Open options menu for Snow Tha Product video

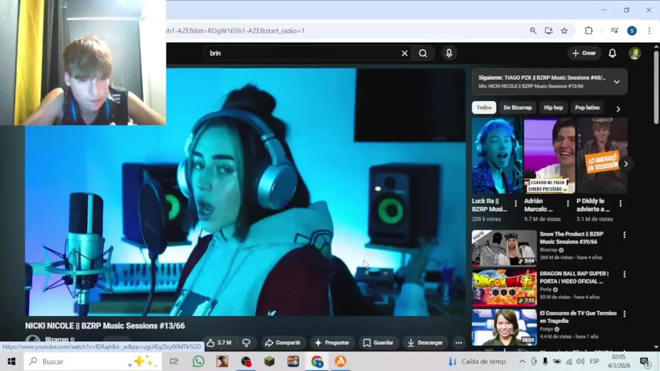[x=624, y=235]
